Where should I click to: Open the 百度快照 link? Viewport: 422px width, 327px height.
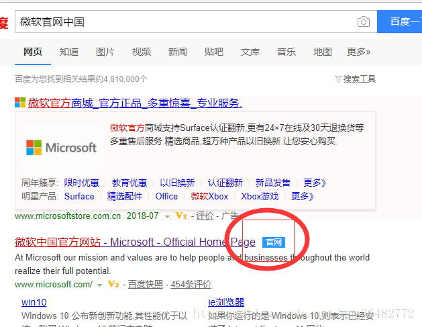coord(146,285)
